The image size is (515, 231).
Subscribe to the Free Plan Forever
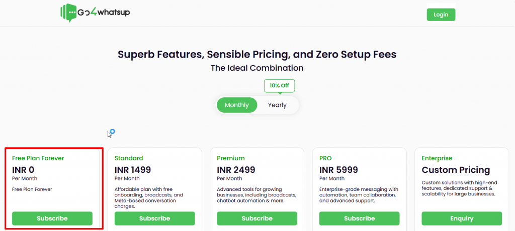click(52, 218)
